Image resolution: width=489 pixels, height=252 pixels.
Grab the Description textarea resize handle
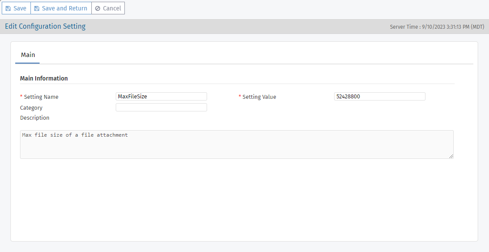(x=451, y=156)
